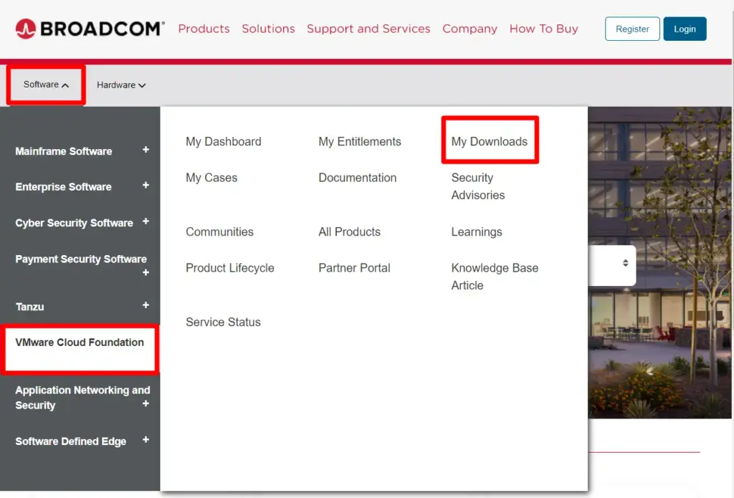Viewport: 734px width, 498px height.
Task: Open Documentation link
Action: point(357,178)
